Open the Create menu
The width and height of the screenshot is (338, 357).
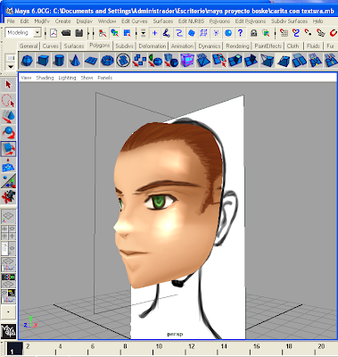[x=62, y=21]
